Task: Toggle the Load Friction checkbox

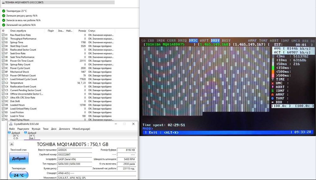Action: point(3,112)
